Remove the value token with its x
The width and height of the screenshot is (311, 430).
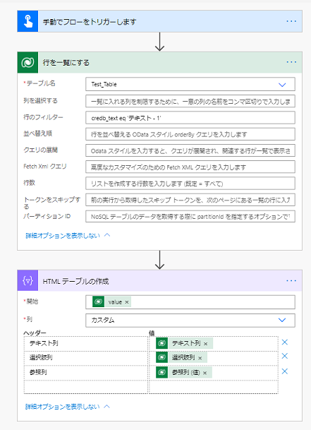coord(127,302)
